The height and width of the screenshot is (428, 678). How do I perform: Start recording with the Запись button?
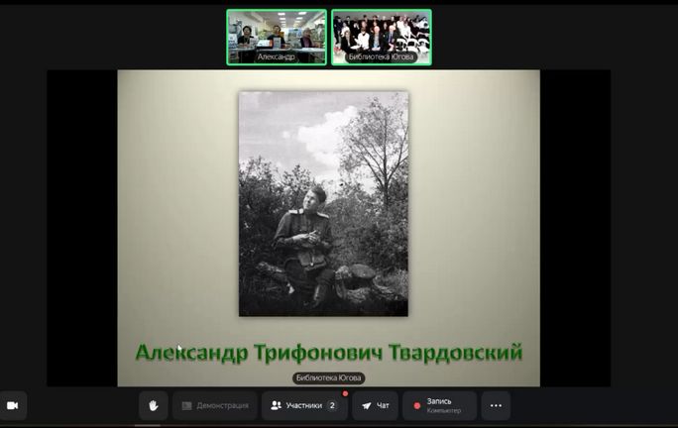tap(439, 405)
